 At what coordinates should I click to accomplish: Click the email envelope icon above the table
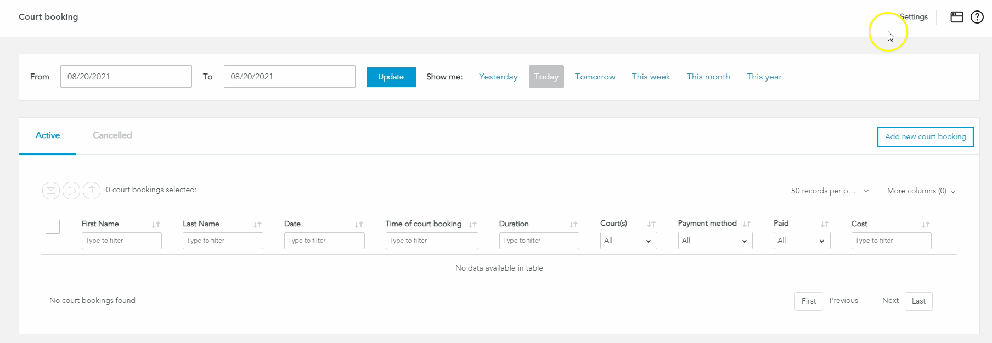[51, 191]
